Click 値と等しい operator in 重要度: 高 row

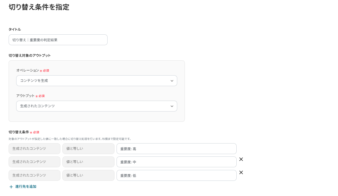coord(88,148)
